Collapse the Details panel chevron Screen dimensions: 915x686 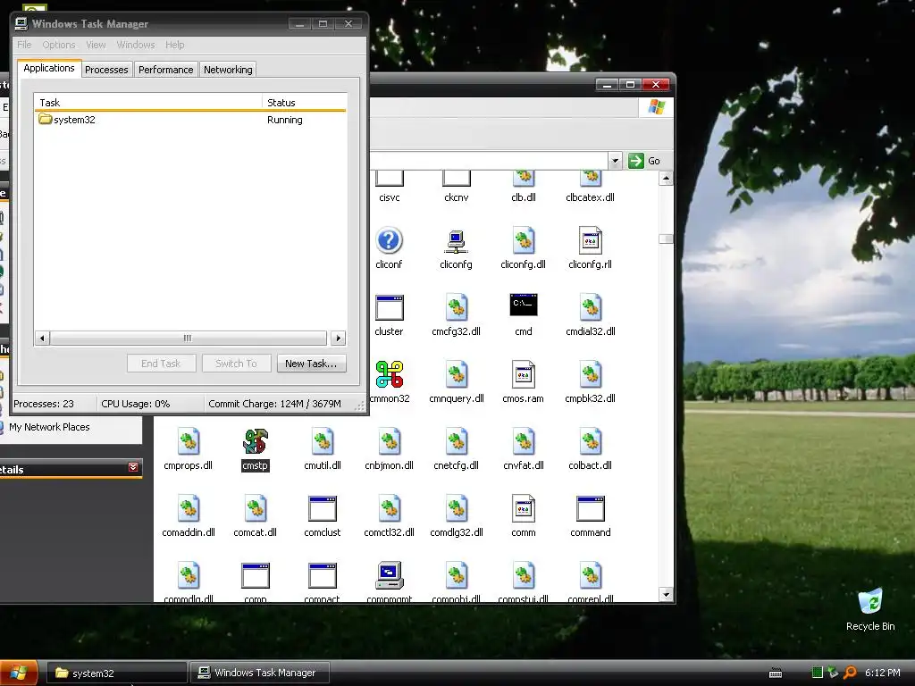click(x=133, y=467)
